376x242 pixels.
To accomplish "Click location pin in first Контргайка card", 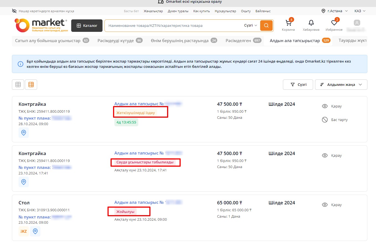I will (24, 133).
